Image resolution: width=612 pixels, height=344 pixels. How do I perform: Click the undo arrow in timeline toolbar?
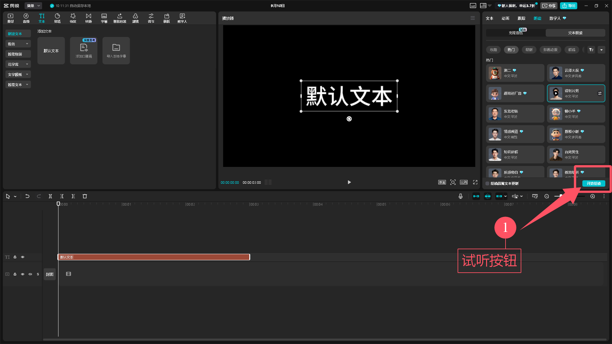(x=27, y=196)
